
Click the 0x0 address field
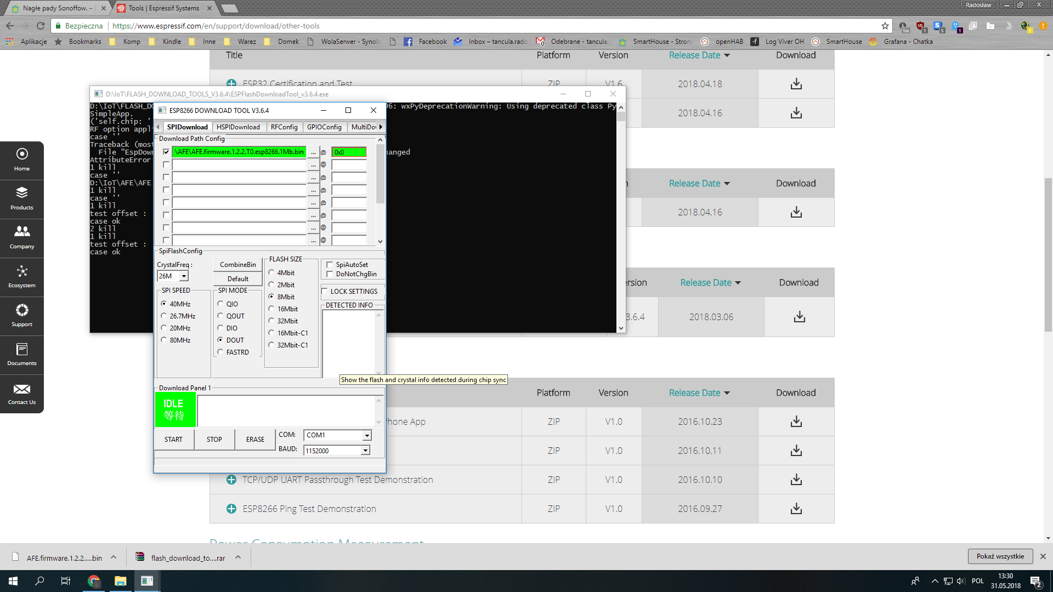(349, 152)
